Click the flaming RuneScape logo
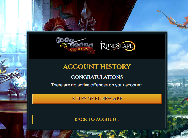 click(x=118, y=46)
